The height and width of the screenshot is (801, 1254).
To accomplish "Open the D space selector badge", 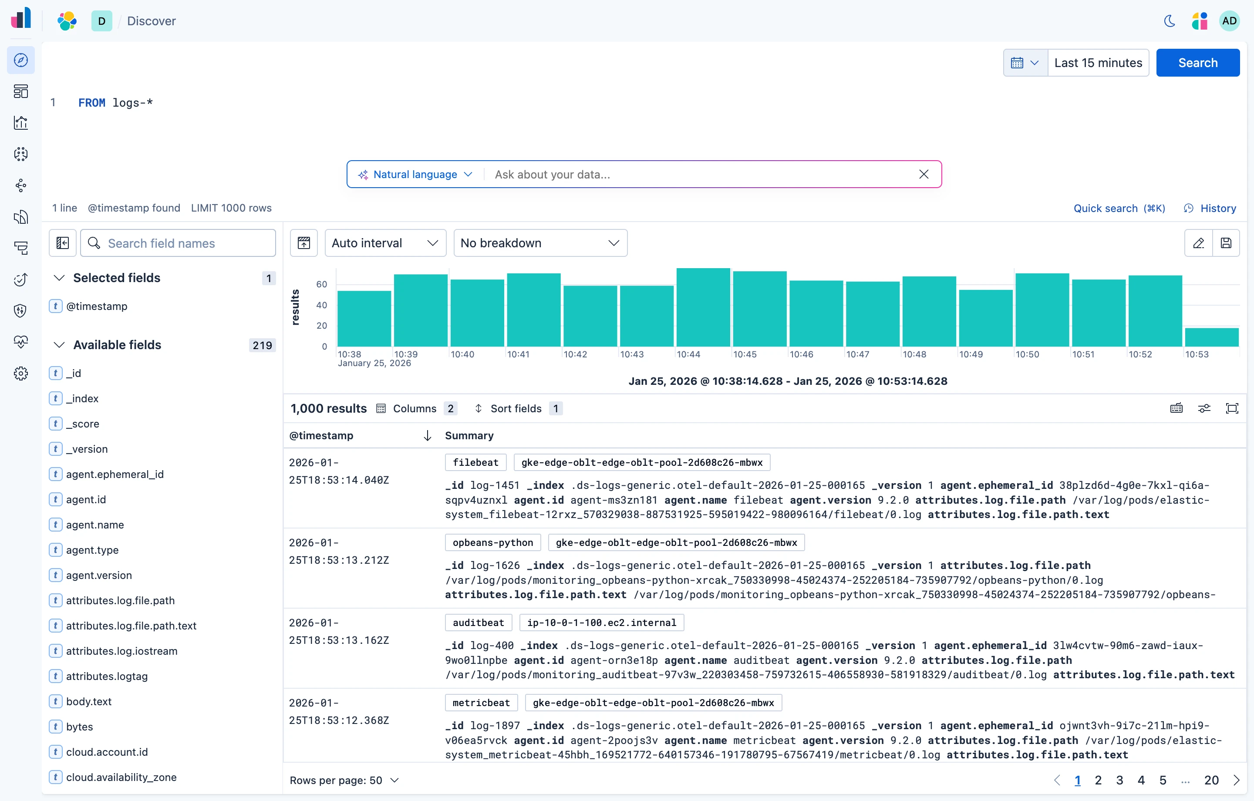I will (x=101, y=21).
